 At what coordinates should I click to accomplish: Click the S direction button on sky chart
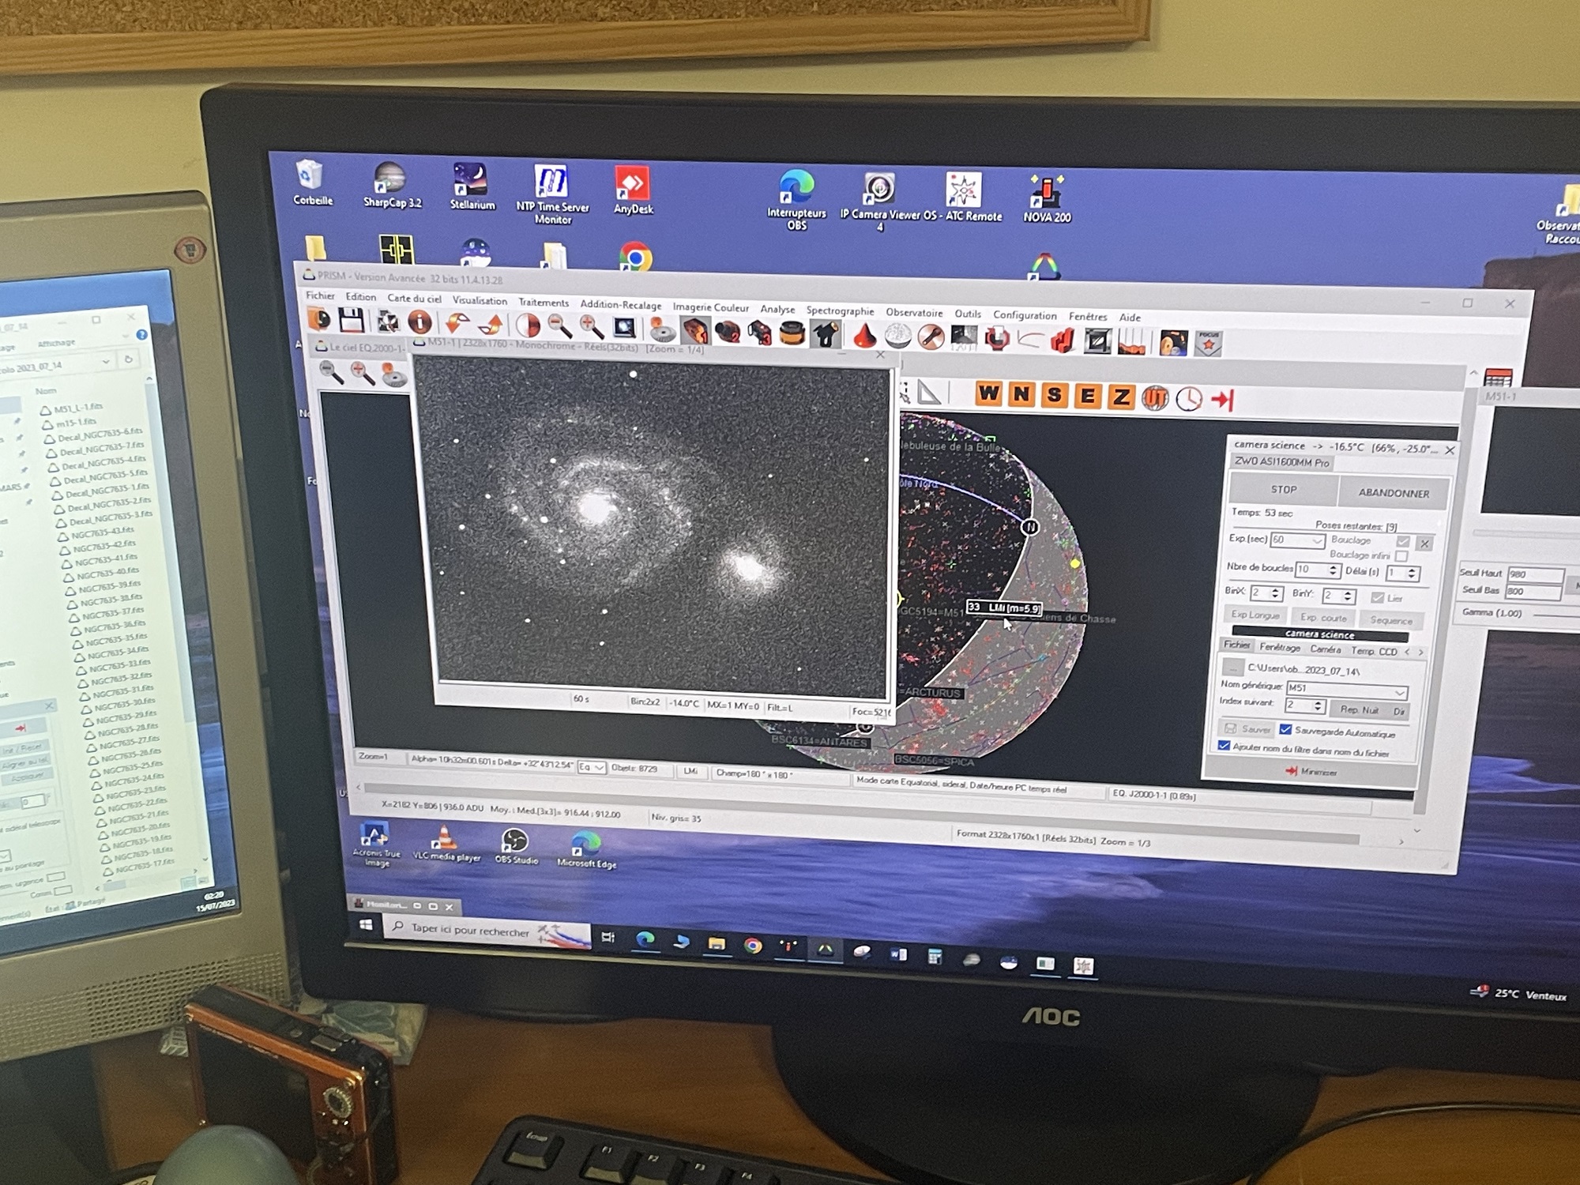pos(1054,395)
